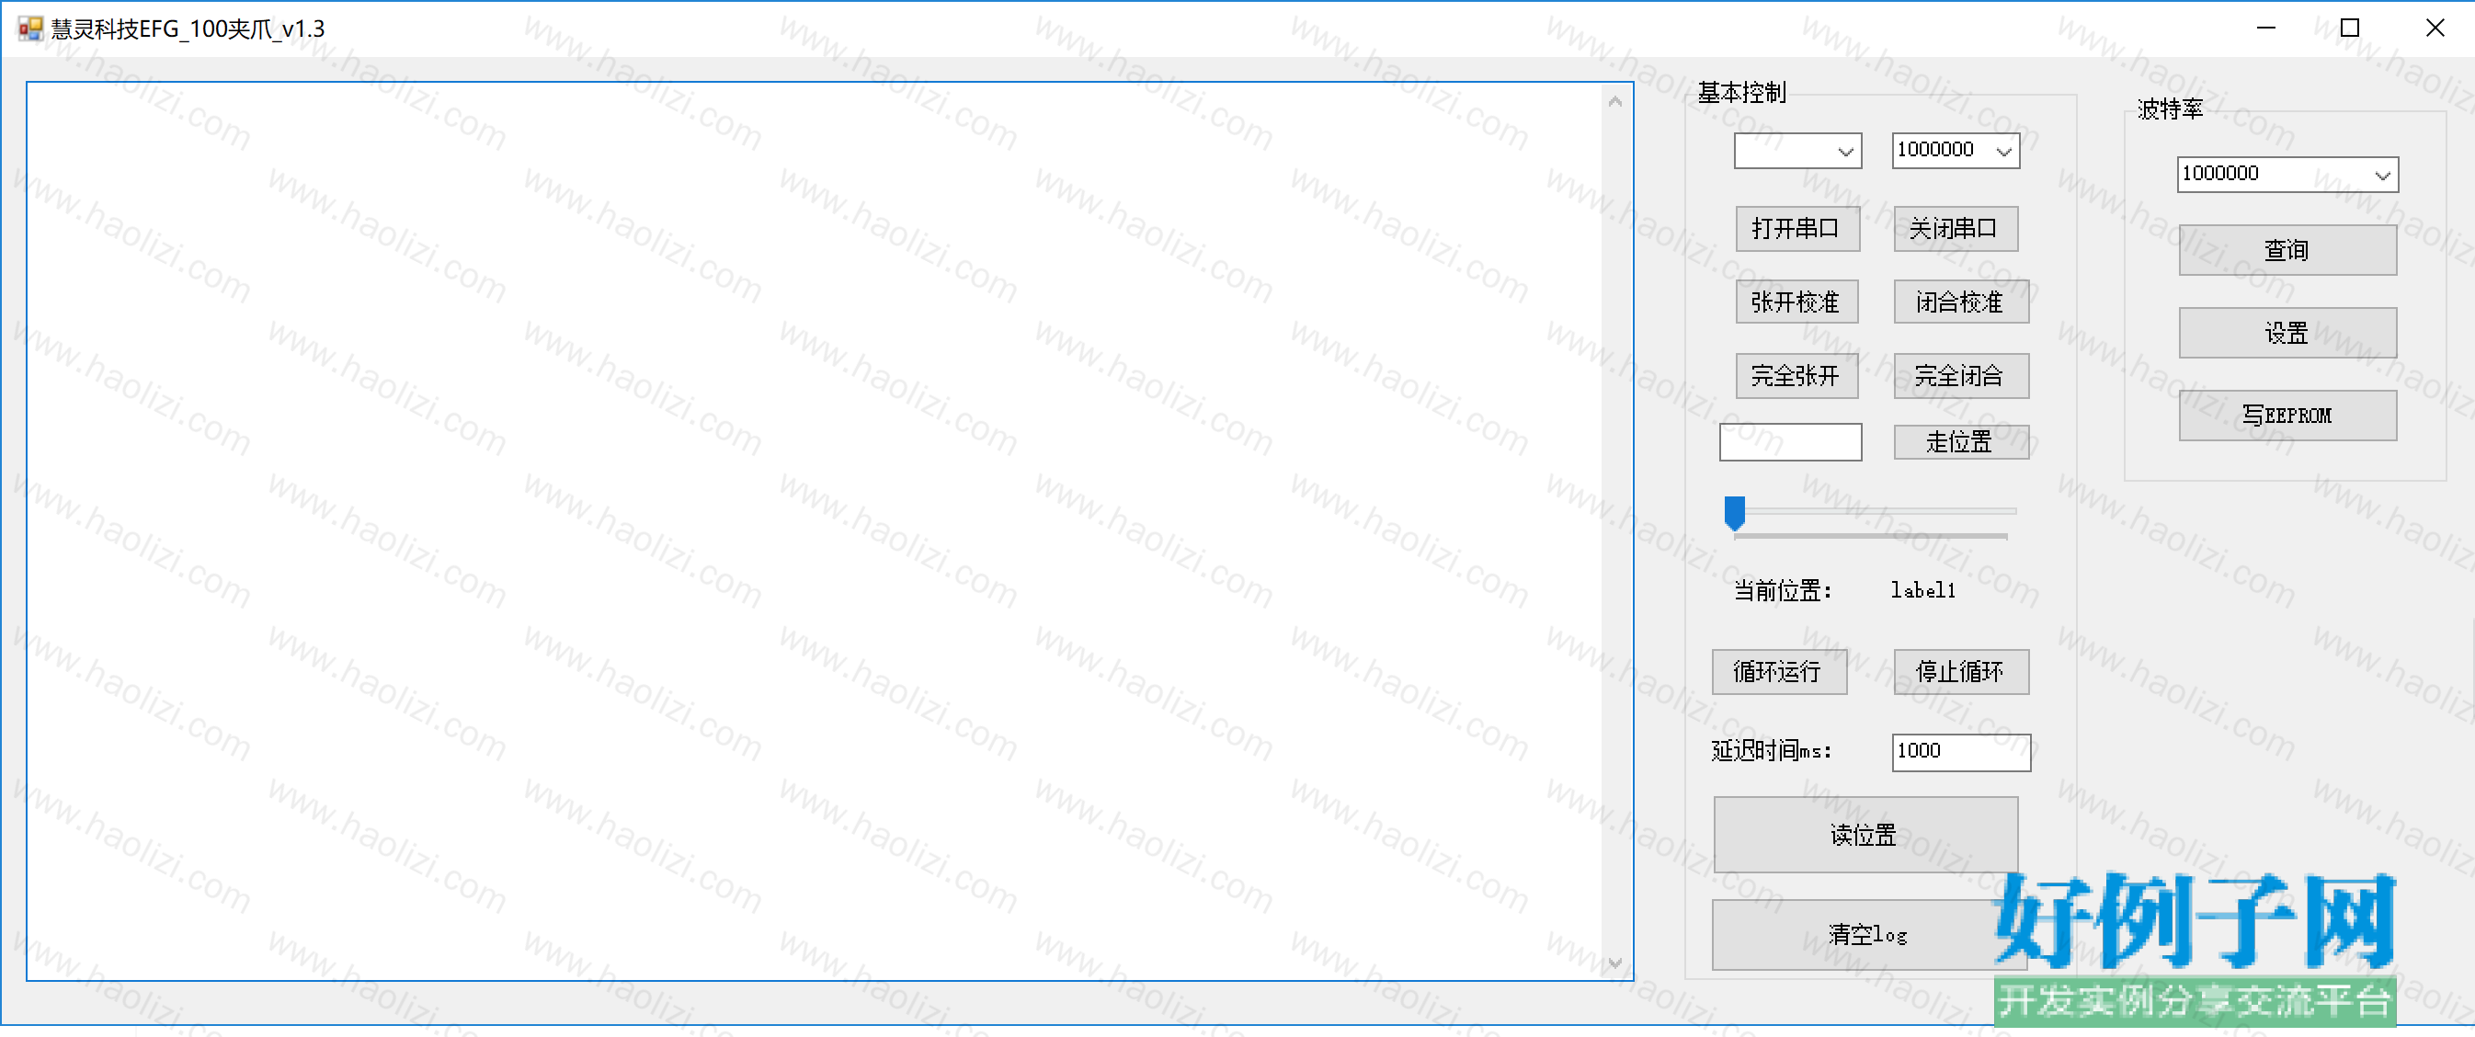Click 查询 to query baud rate
Viewport: 2475px width, 1037px height.
(x=2287, y=251)
